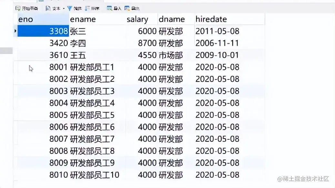
Task: Select the salary cell in row 8009
Action: [x=142, y=163]
